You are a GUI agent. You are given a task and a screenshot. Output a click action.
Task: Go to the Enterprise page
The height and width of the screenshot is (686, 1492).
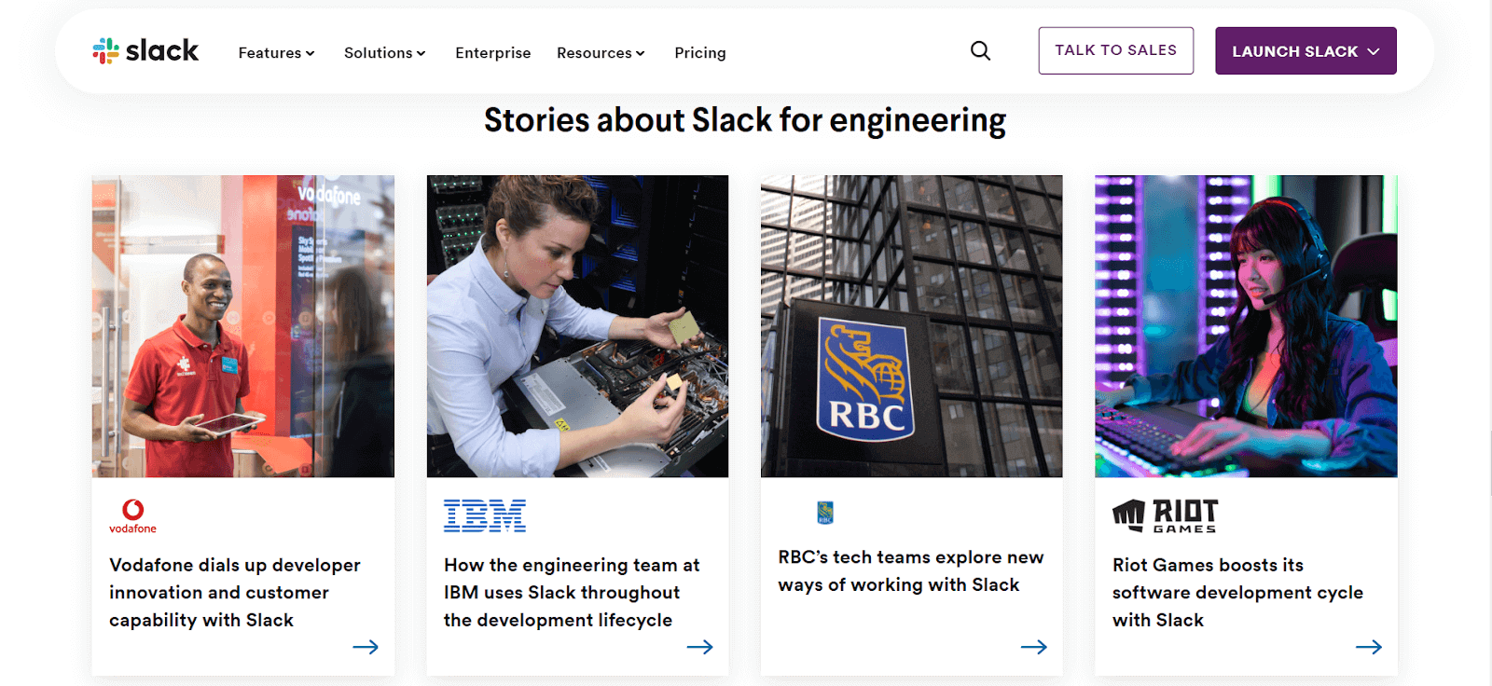coord(492,53)
